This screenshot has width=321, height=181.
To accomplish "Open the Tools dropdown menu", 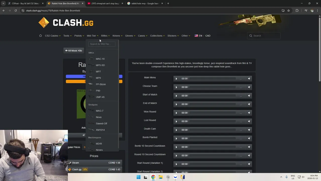I will pos(67,36).
